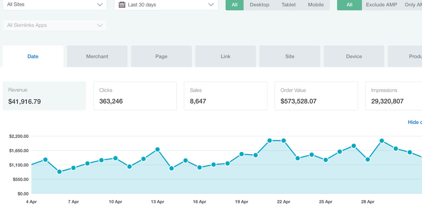
Task: Choose the Exclude AMP filter option
Action: tap(382, 5)
